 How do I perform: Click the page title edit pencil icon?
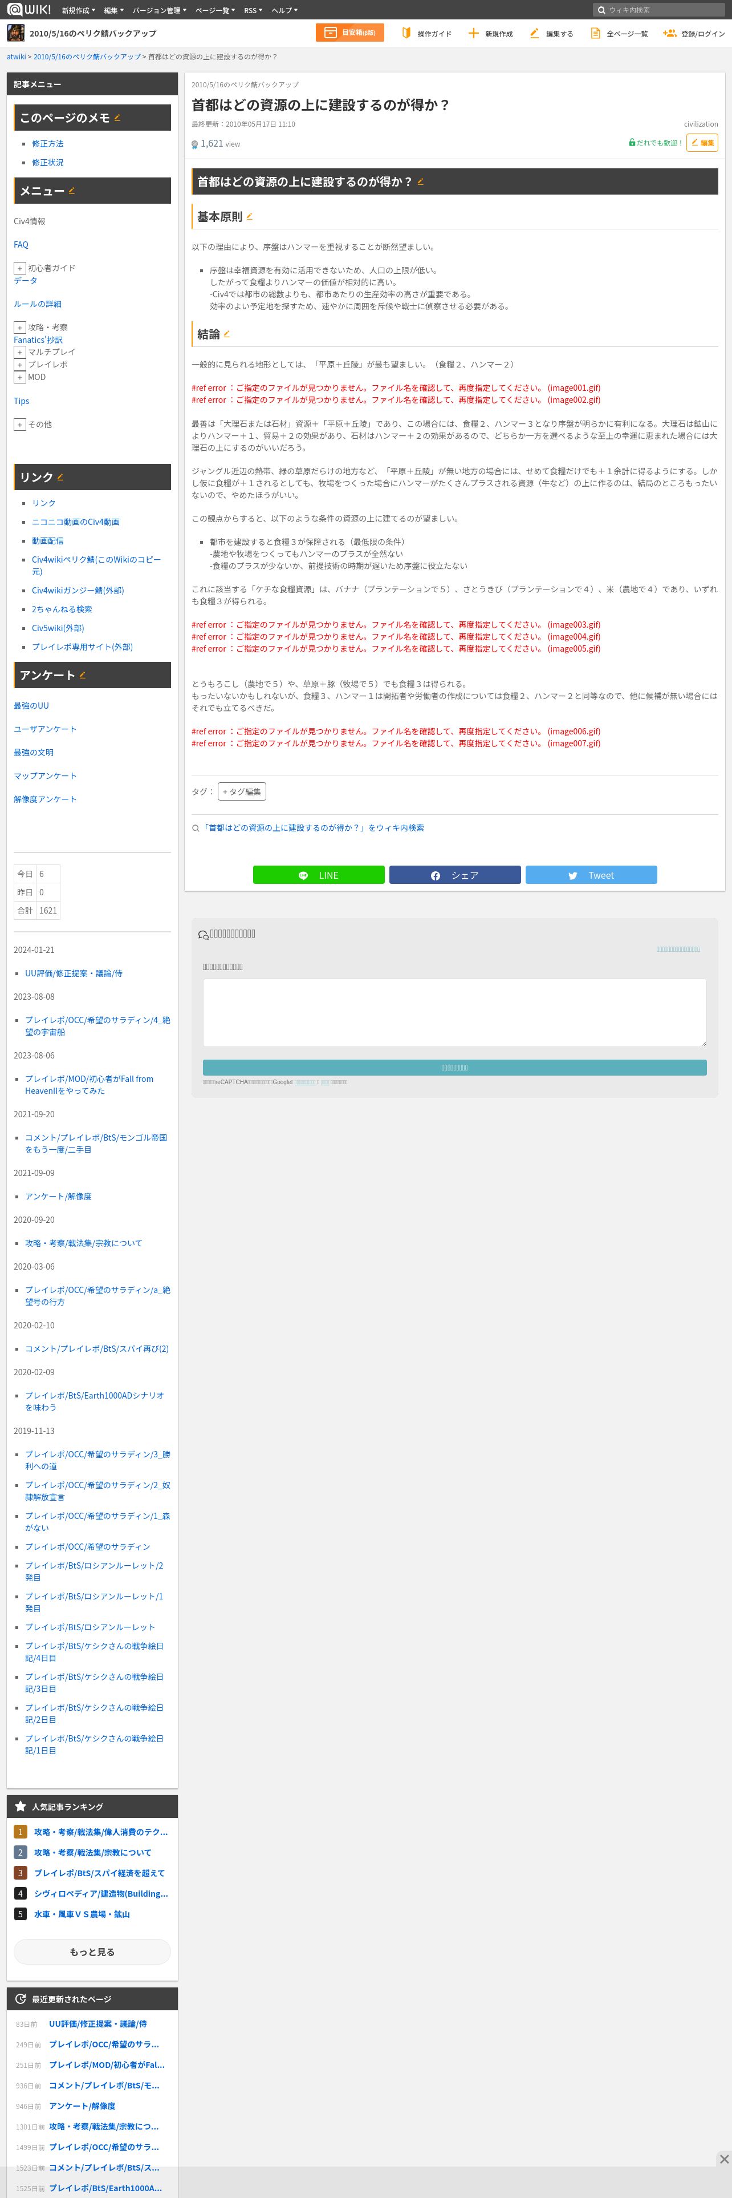pyautogui.click(x=420, y=182)
